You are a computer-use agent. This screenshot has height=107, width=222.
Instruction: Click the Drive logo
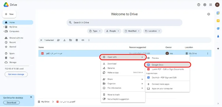[6, 5]
